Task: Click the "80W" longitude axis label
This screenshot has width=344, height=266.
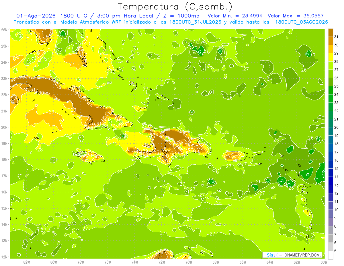Action: 54,262
